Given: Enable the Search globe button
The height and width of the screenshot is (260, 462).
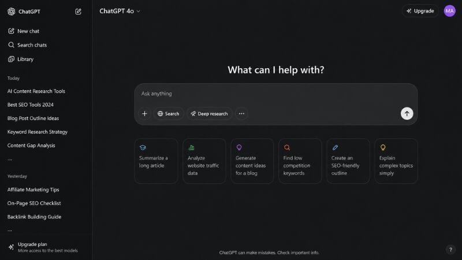Looking at the screenshot, I should coord(168,113).
